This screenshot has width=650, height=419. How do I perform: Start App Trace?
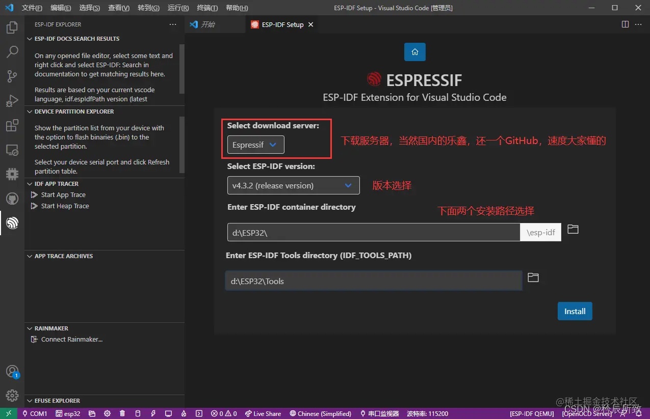point(63,195)
